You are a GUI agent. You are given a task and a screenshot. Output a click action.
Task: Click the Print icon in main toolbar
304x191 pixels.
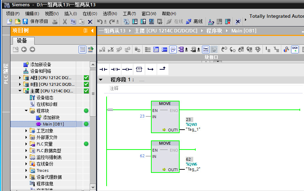coord(55,21)
